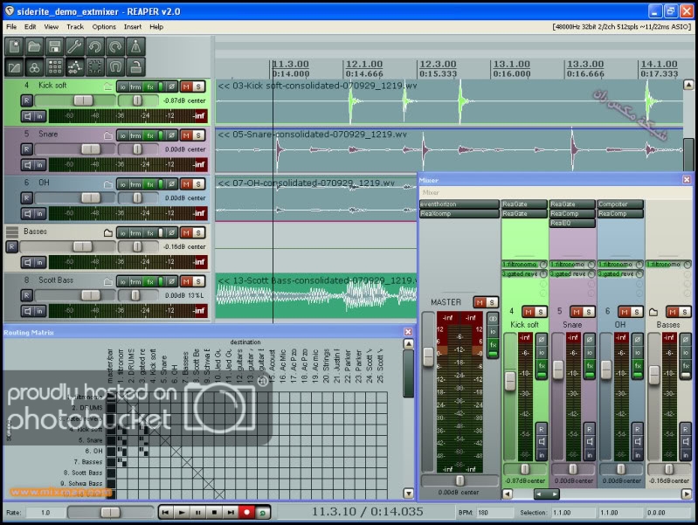Viewport: 698px width, 525px height.
Task: Mute the MASTER in Mixer
Action: [480, 302]
